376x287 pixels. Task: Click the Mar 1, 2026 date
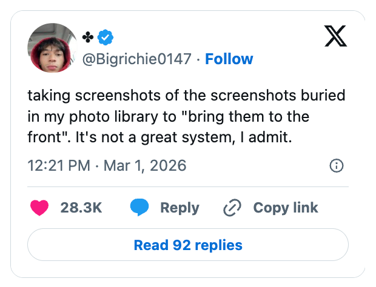click(145, 165)
